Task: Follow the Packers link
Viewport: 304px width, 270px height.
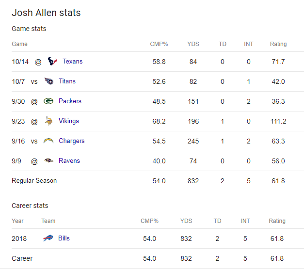Action: [70, 101]
